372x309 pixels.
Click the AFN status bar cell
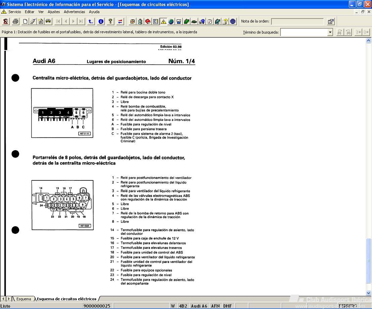tap(215, 306)
